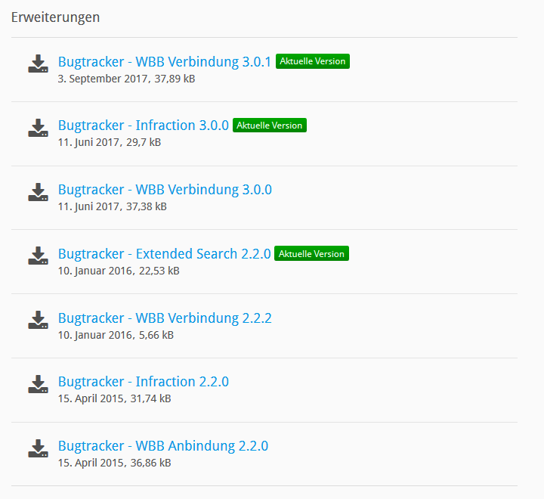
Task: Select download icon beside Infraction 2.2.0
Action: coord(38,385)
